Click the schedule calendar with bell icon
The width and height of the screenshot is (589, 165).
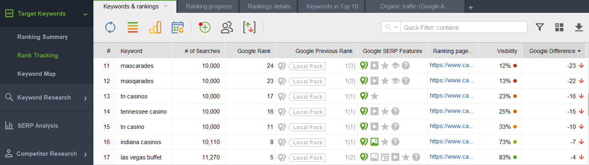177,27
